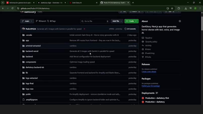Open latest commit message about Gemini images
The width and height of the screenshot is (203, 114).
click(x=59, y=29)
